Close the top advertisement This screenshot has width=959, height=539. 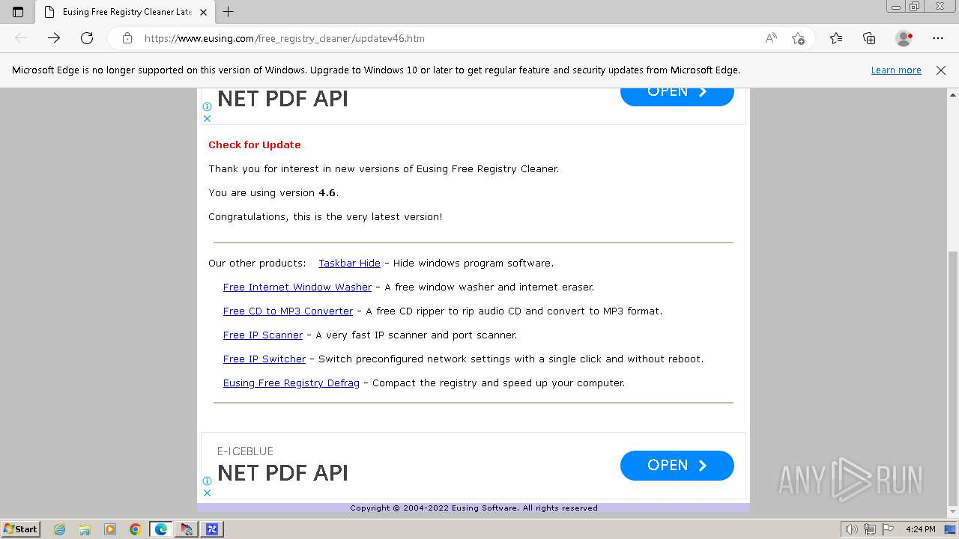click(208, 118)
